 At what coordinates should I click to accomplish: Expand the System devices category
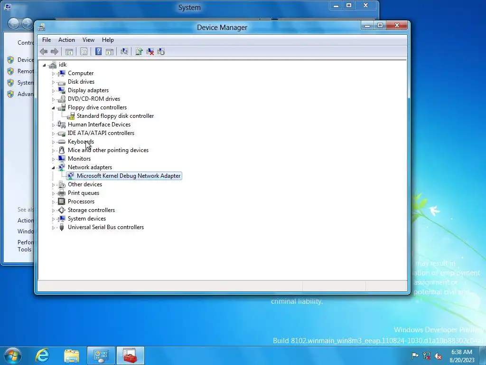pos(53,219)
